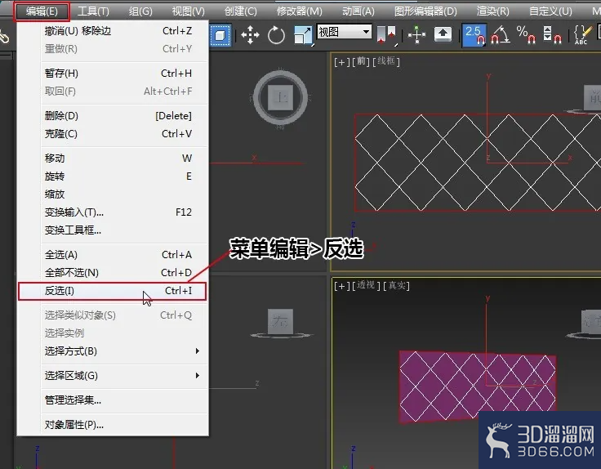Select the Rotate tool icon
This screenshot has width=601, height=469.
click(x=276, y=35)
